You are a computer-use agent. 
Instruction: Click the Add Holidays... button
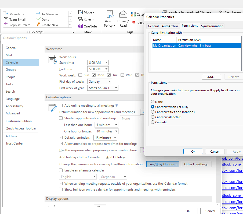click(x=117, y=157)
